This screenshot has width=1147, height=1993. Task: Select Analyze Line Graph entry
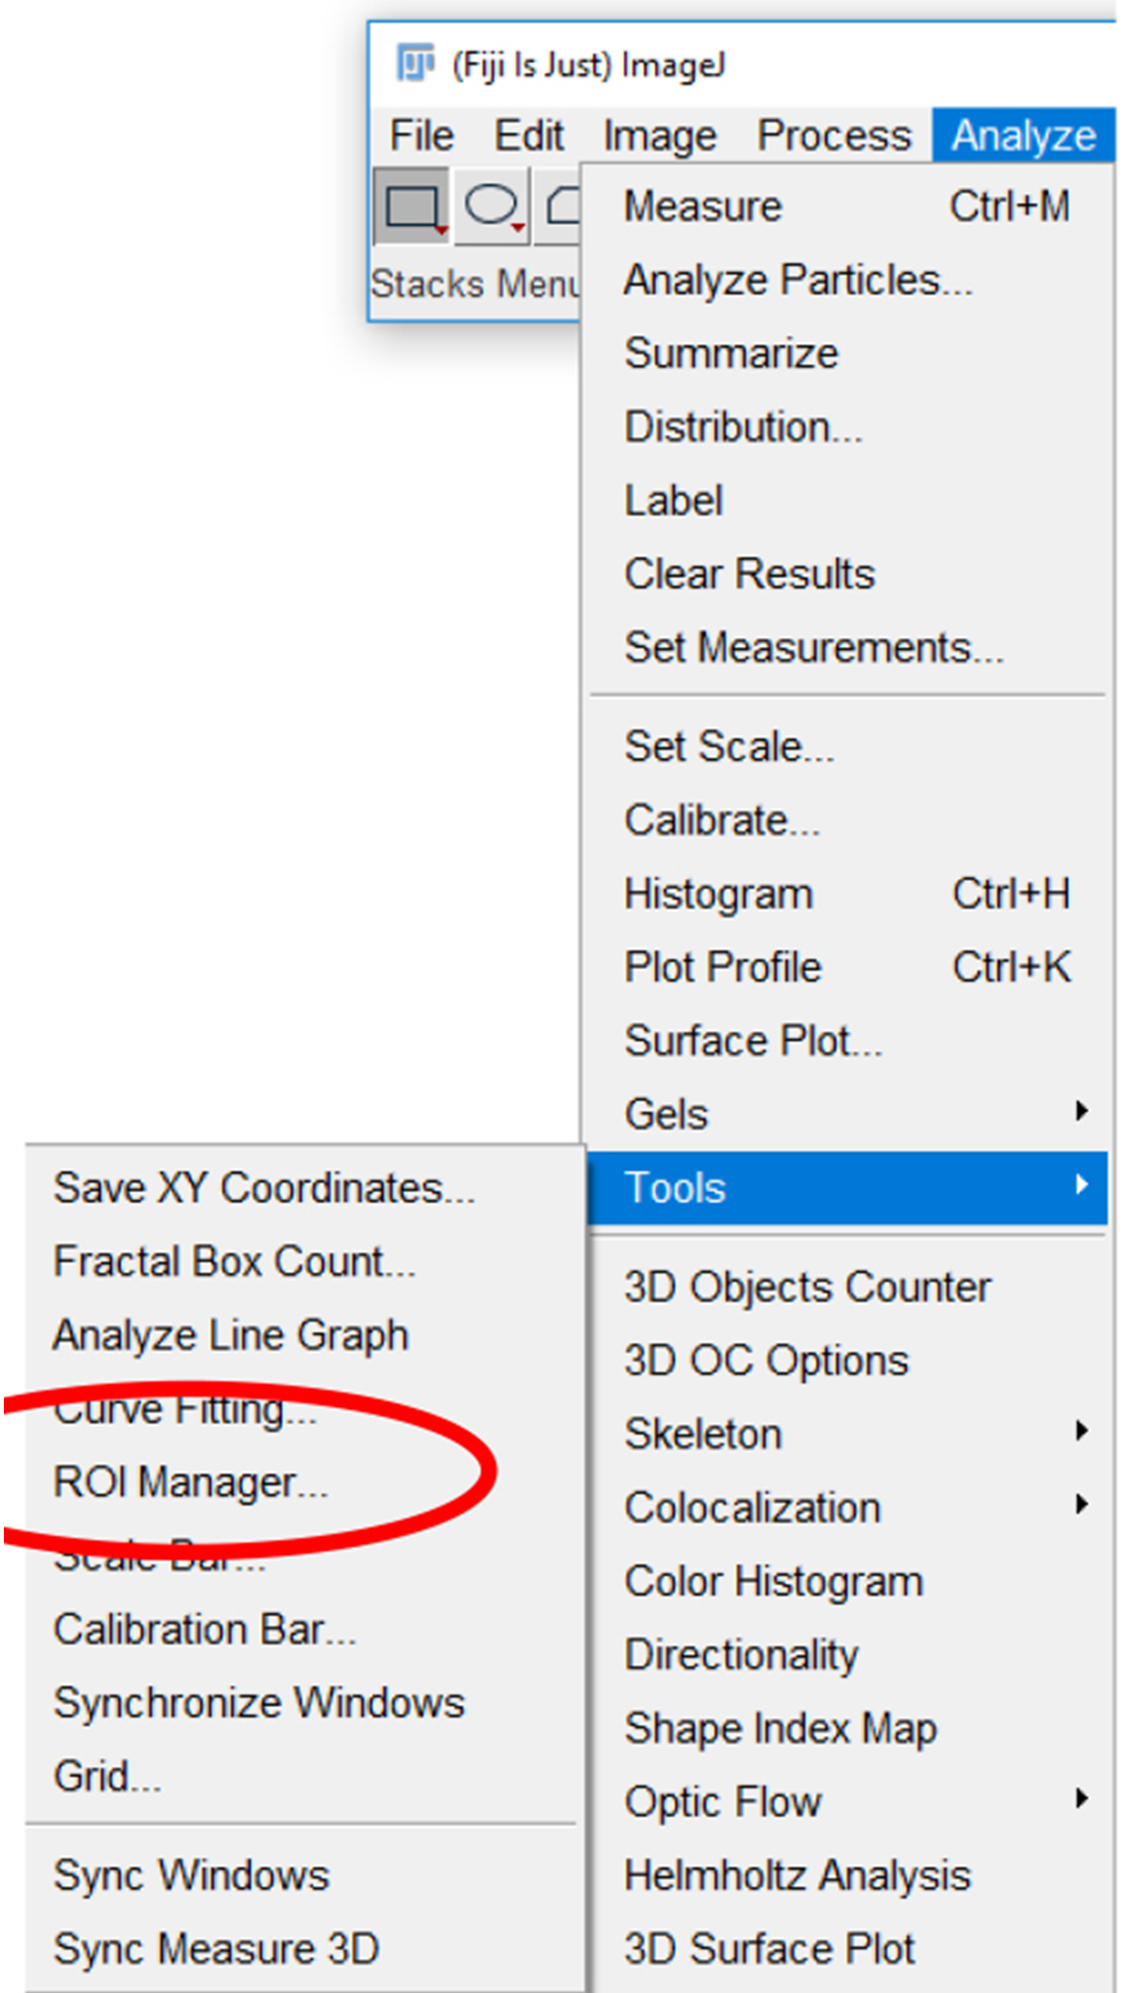tap(303, 1335)
